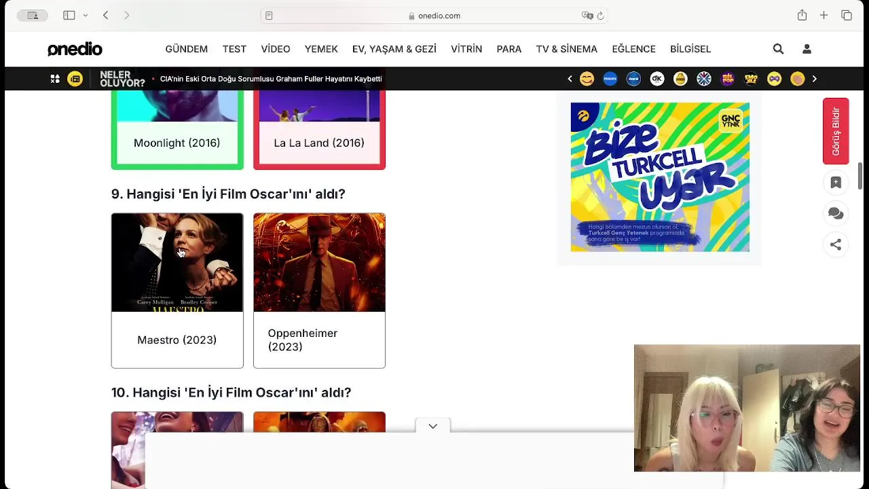This screenshot has height=489, width=869.
Task: Click the Maestro movie poster
Action: tap(177, 263)
